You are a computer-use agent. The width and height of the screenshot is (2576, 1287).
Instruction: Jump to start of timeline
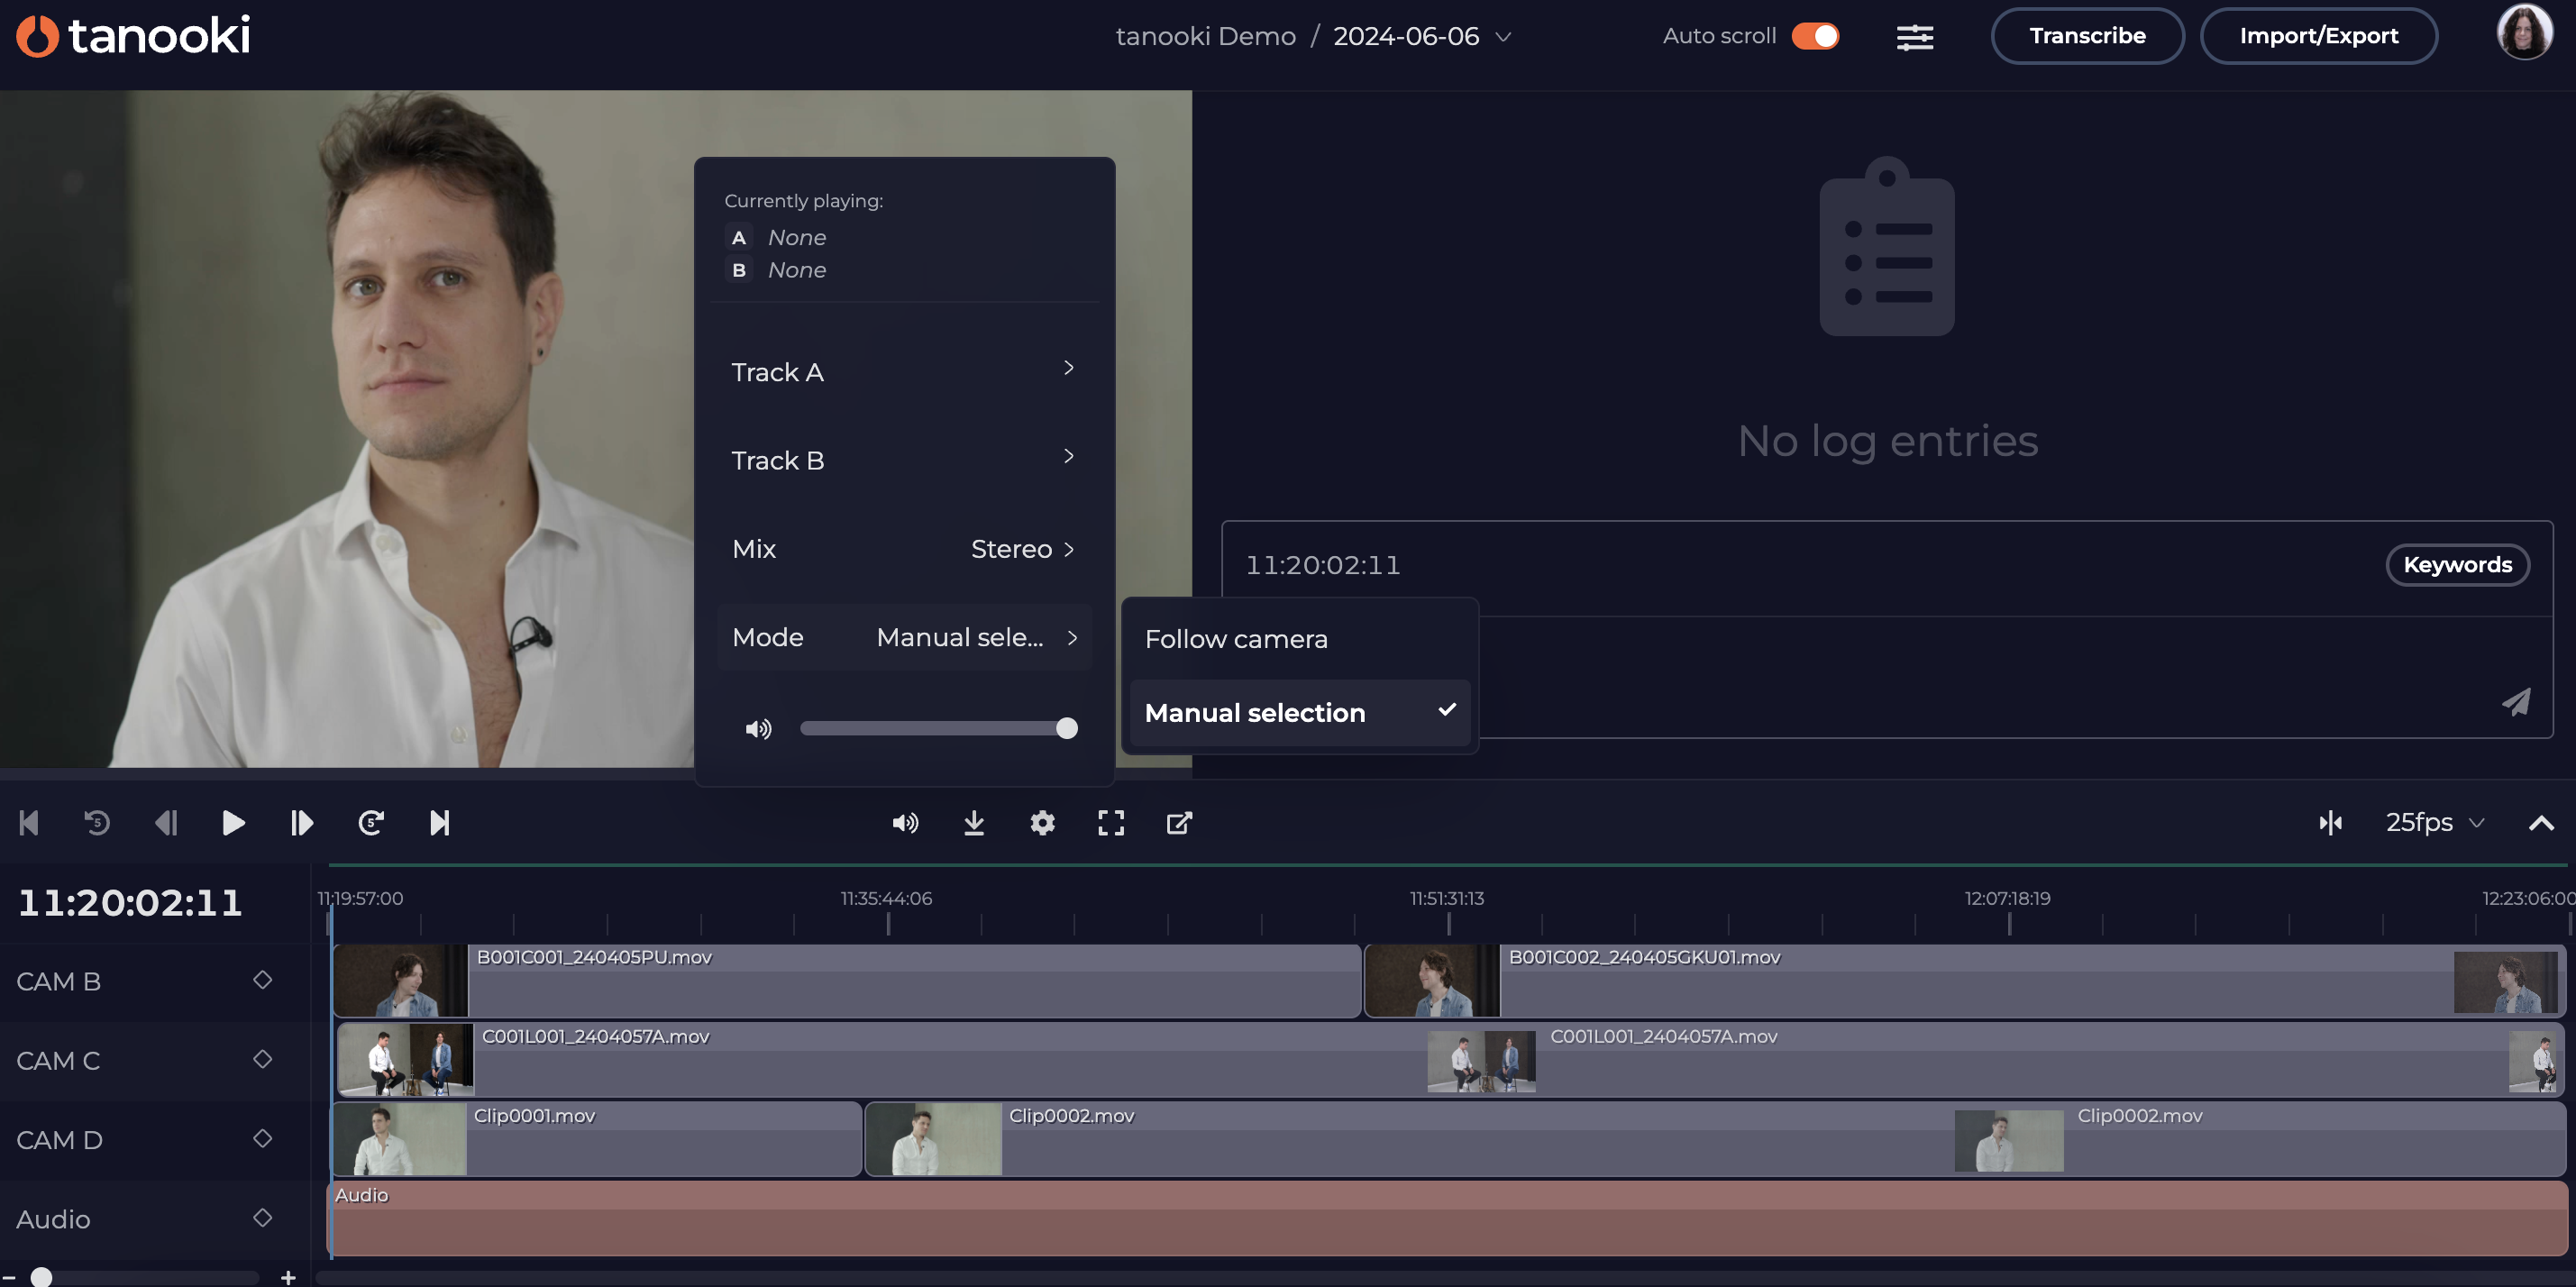coord(28,823)
